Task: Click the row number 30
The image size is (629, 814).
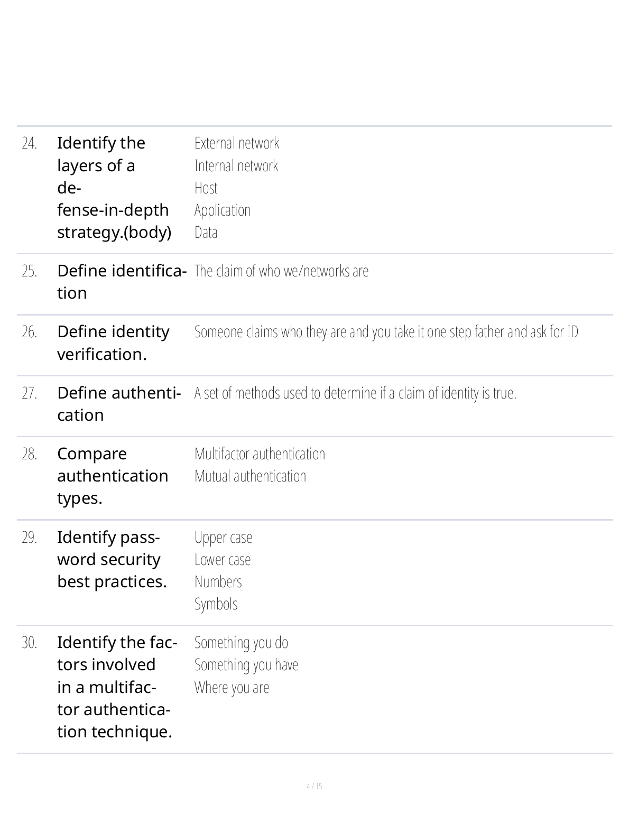Action: click(30, 643)
